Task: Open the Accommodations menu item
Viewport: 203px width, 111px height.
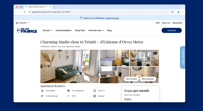Action: point(64,31)
